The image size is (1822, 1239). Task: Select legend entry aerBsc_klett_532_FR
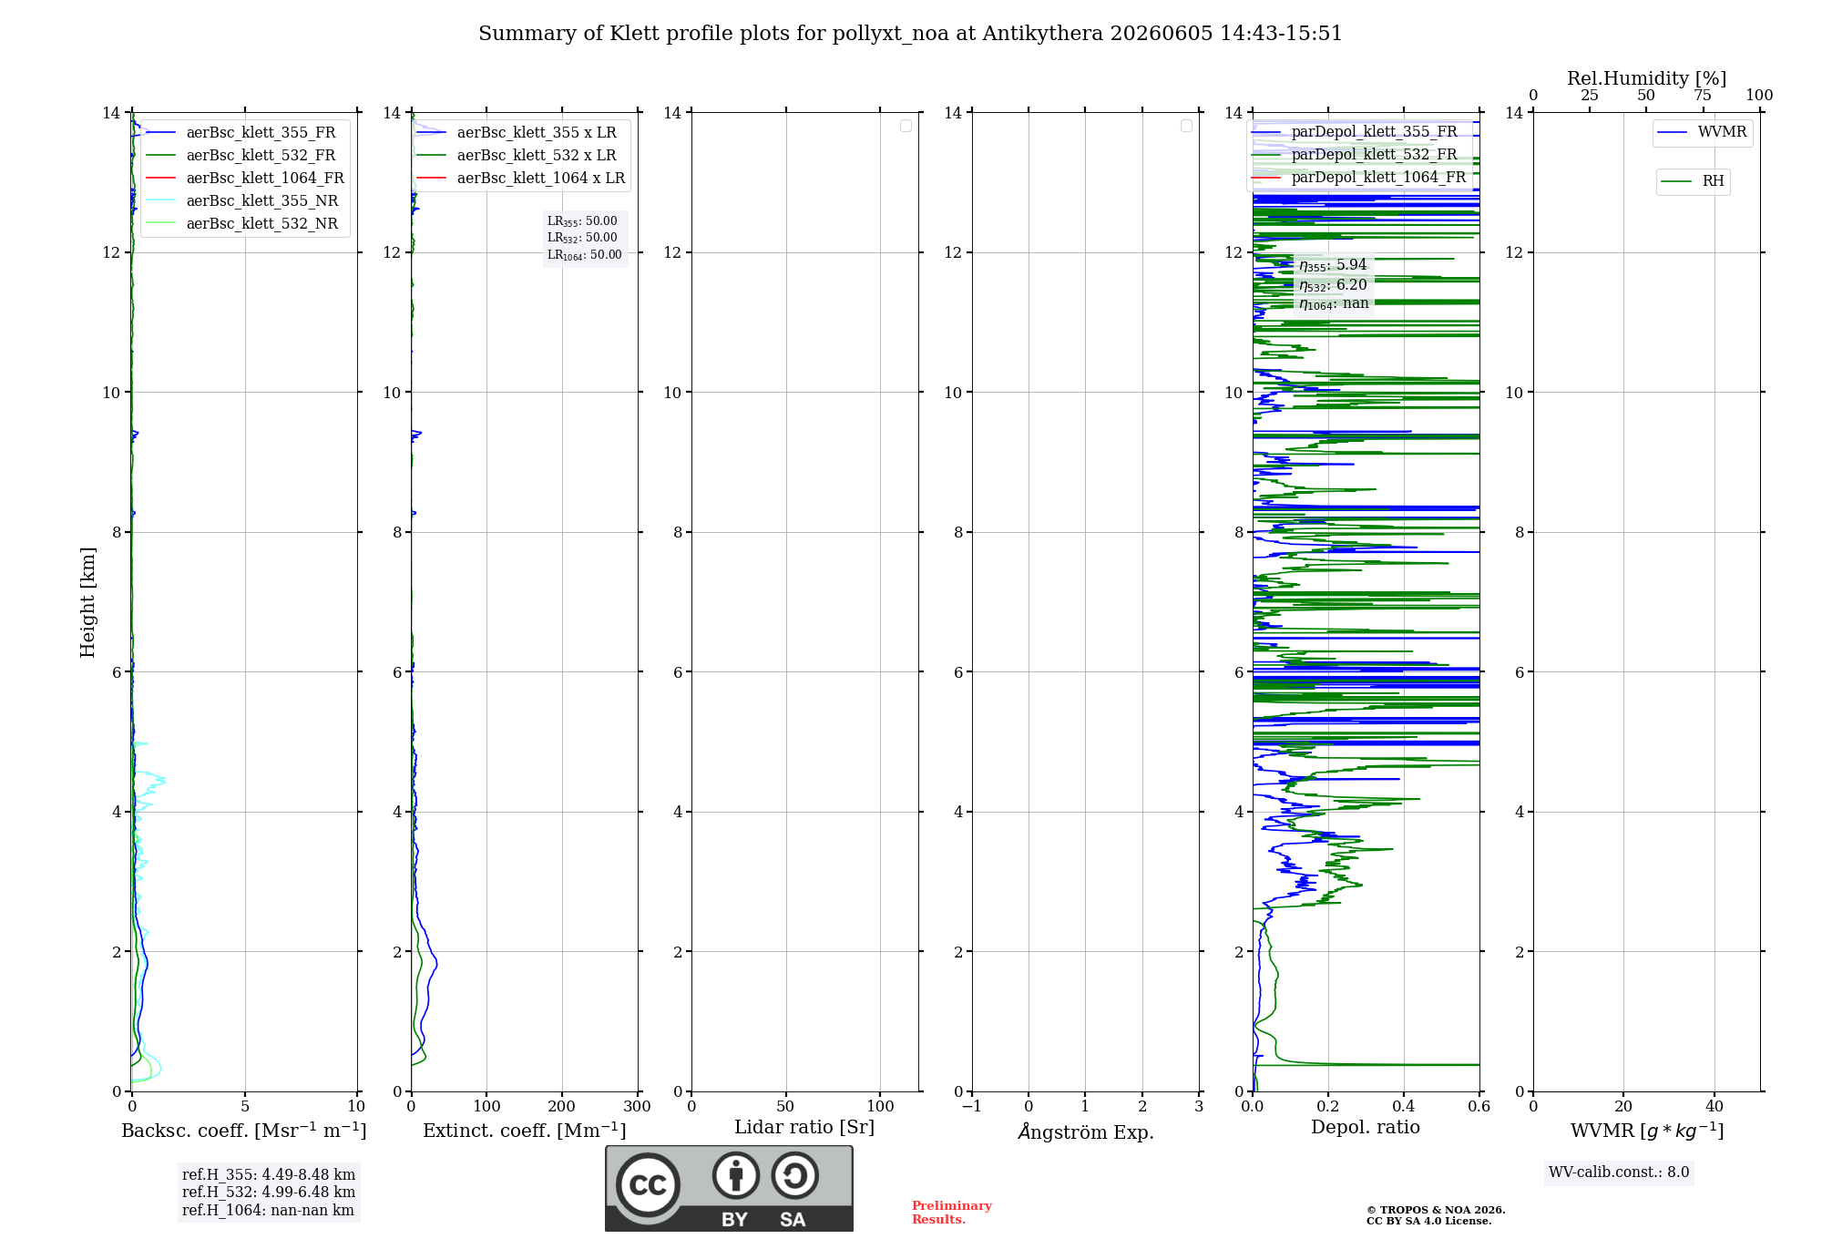(x=261, y=155)
